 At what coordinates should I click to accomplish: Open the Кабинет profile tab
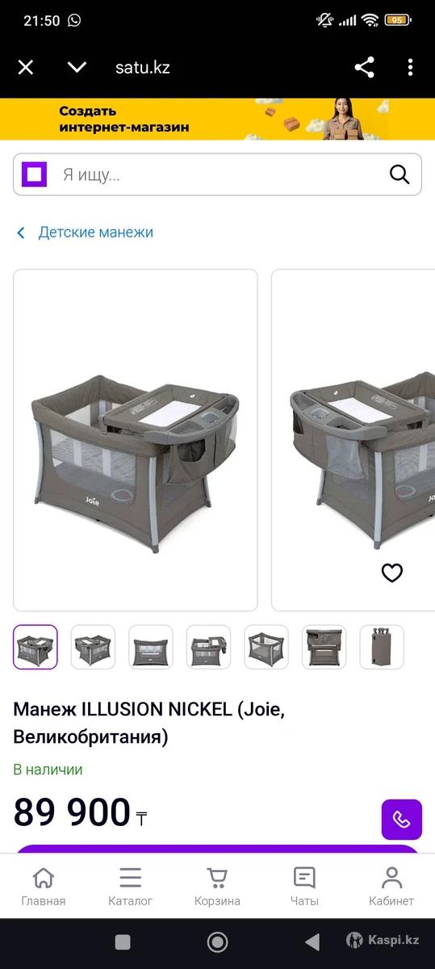(x=391, y=887)
